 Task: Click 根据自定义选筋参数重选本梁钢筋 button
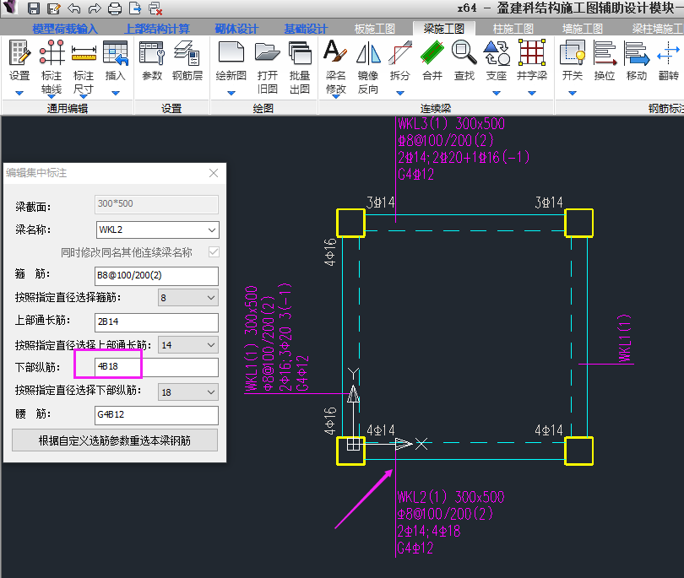click(115, 440)
